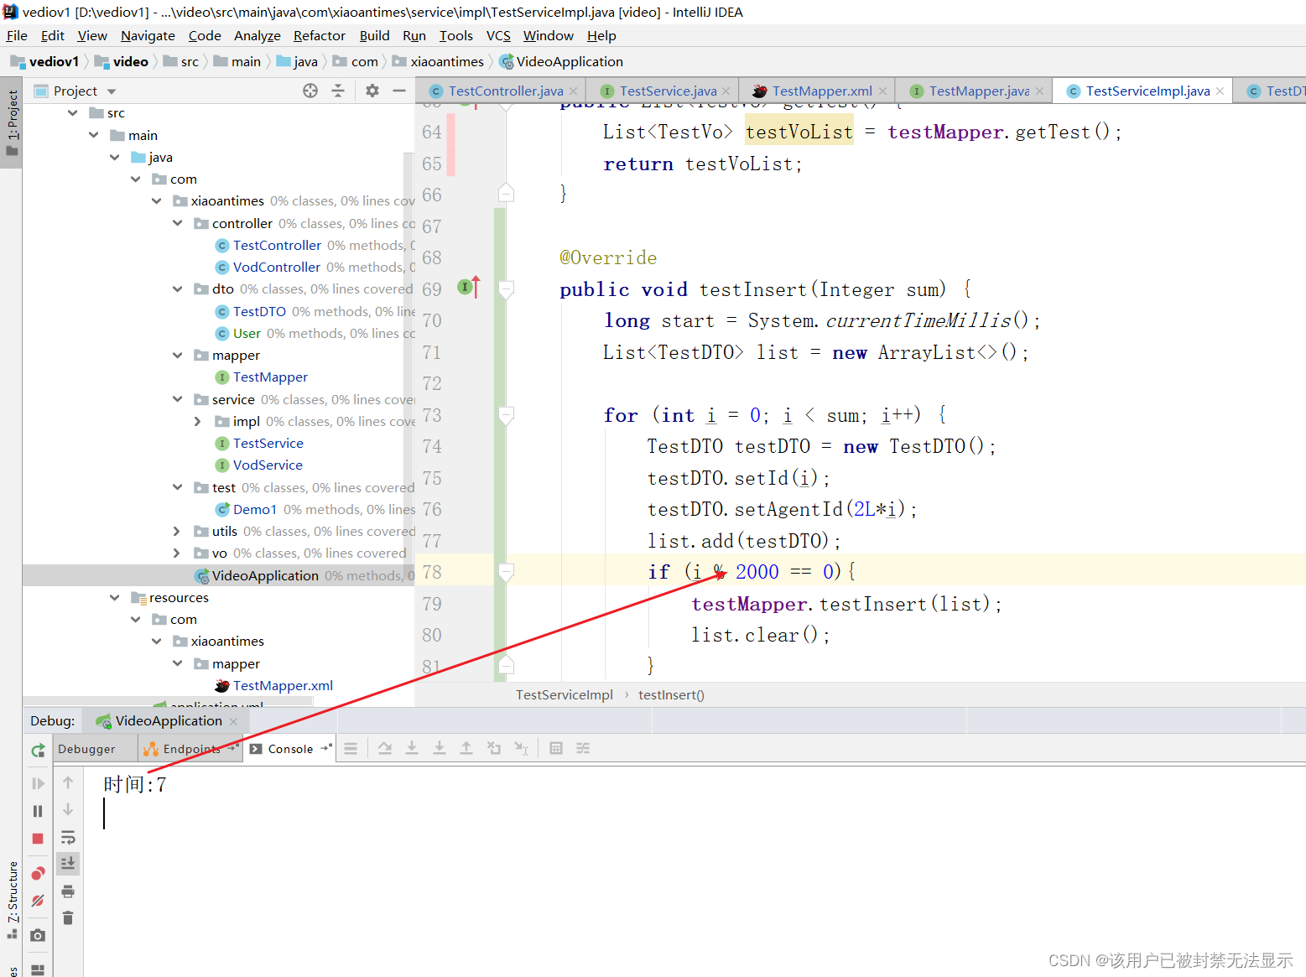Select Demo1 class in project tree
Screen dimensions: 1306x977
[x=254, y=510]
